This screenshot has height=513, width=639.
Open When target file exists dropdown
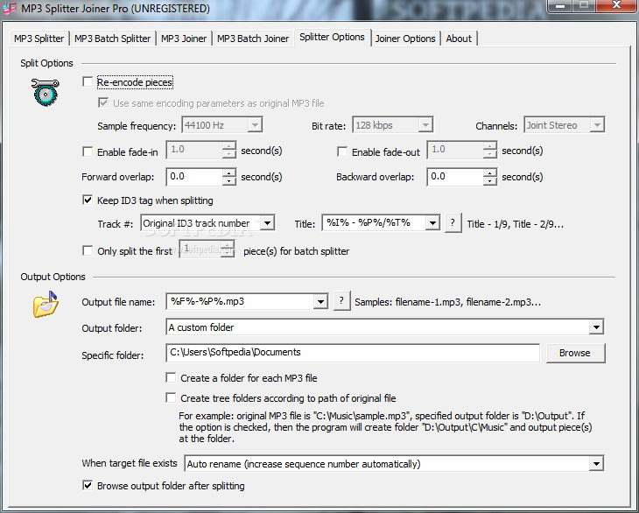click(x=597, y=464)
